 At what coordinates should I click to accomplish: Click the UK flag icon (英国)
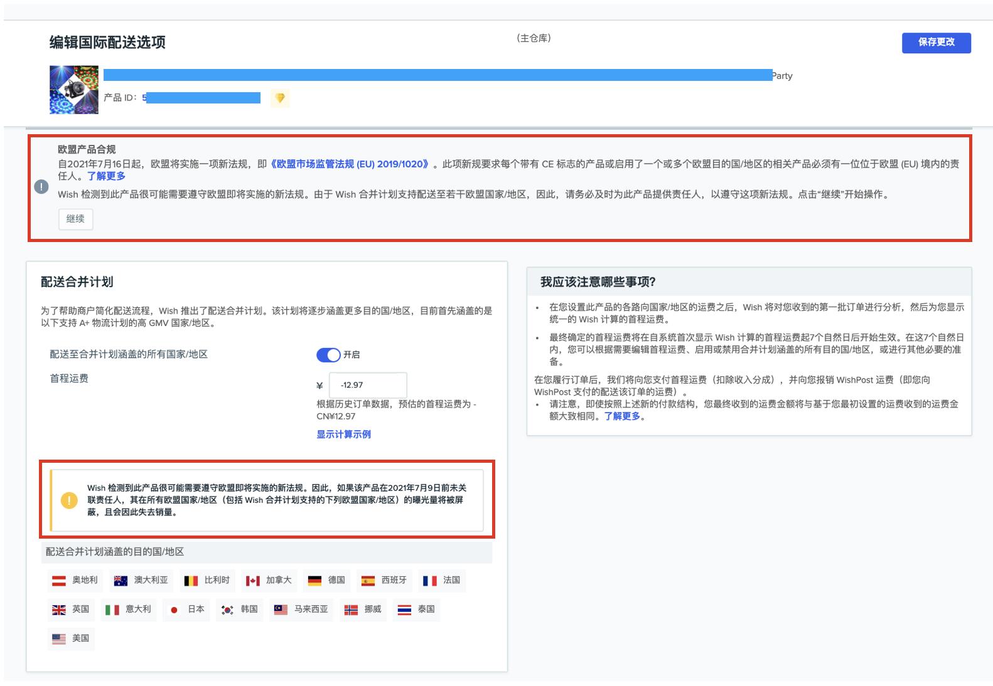point(59,609)
